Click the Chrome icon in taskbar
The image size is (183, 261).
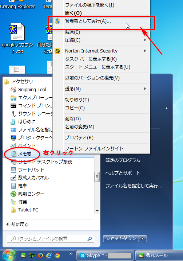pos(57,255)
